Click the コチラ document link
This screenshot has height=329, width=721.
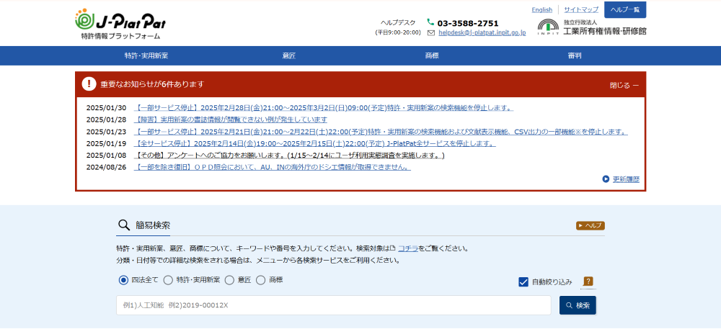[x=407, y=248]
